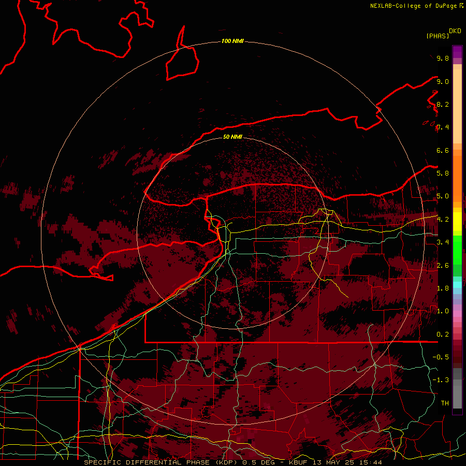Click the 8.2 color scale value
This screenshot has height=466, width=466.
click(x=443, y=104)
